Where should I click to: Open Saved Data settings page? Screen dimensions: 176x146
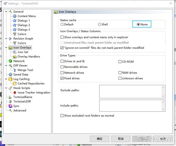(x=21, y=74)
